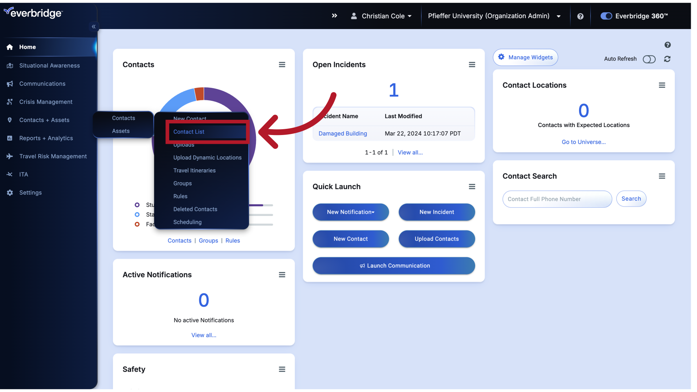This screenshot has width=697, height=392.
Task: Click the Contacts link under the chart
Action: click(179, 241)
